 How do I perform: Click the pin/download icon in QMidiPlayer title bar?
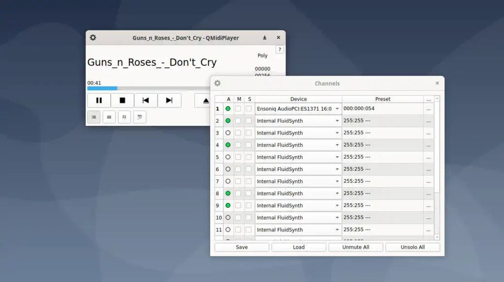coord(264,37)
